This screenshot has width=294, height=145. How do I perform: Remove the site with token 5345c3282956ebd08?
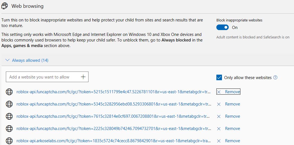[228, 104]
